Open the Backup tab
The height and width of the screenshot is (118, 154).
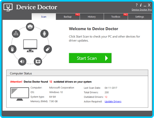coord(68,16)
